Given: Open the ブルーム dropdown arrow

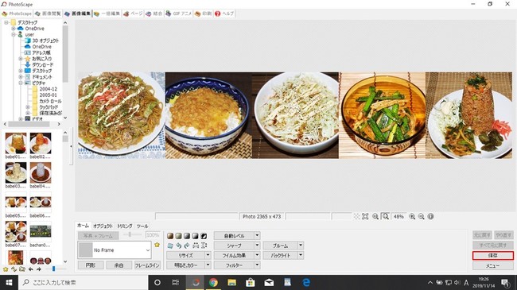Looking at the screenshot, I should 301,246.
